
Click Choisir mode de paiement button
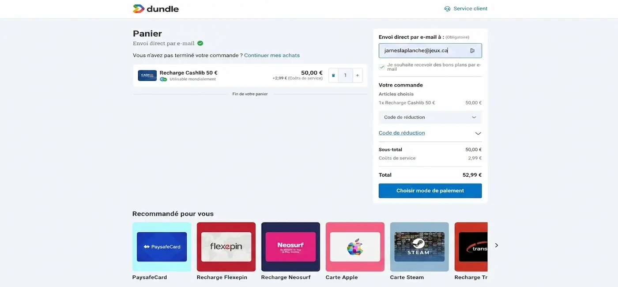[430, 191]
